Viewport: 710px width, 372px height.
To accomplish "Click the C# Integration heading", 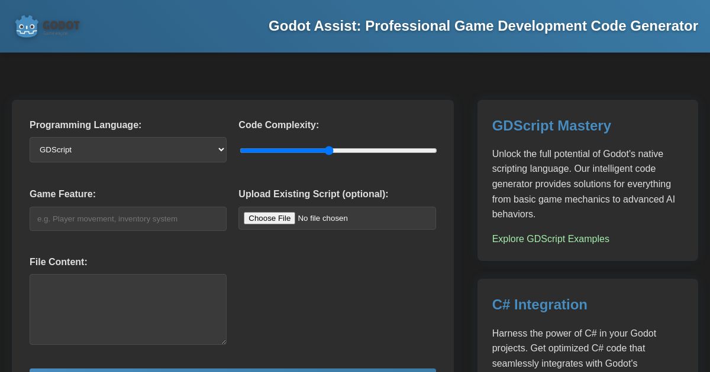I will coord(539,305).
